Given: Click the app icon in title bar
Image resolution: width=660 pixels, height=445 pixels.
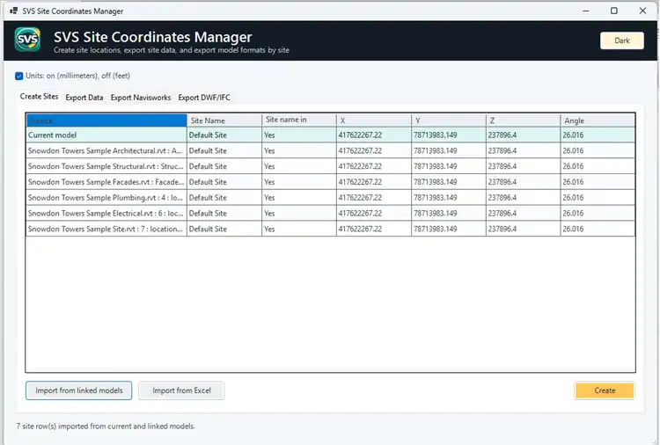Looking at the screenshot, I should coord(14,11).
